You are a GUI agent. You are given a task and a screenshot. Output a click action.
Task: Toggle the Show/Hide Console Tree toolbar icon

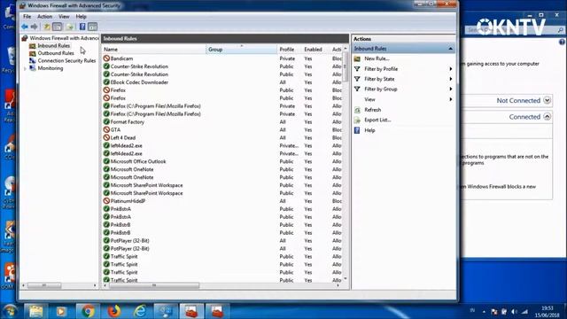[57, 27]
